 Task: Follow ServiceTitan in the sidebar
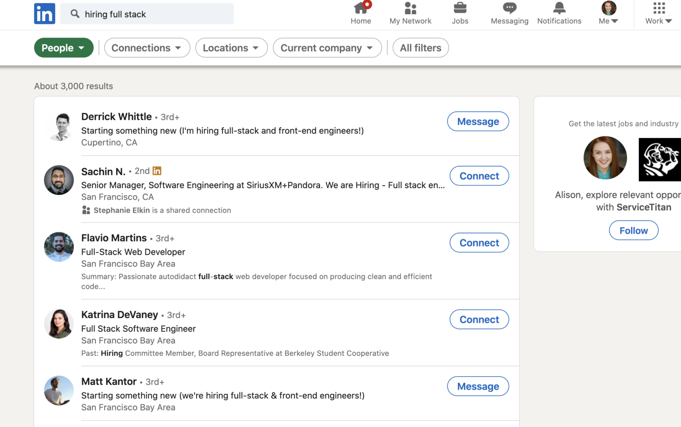point(633,230)
